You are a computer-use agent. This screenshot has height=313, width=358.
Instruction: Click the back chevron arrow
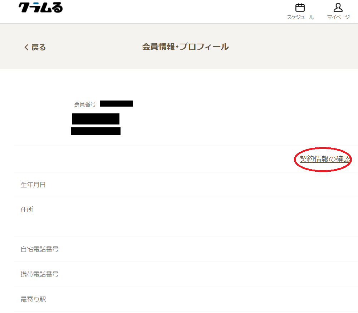click(x=26, y=47)
